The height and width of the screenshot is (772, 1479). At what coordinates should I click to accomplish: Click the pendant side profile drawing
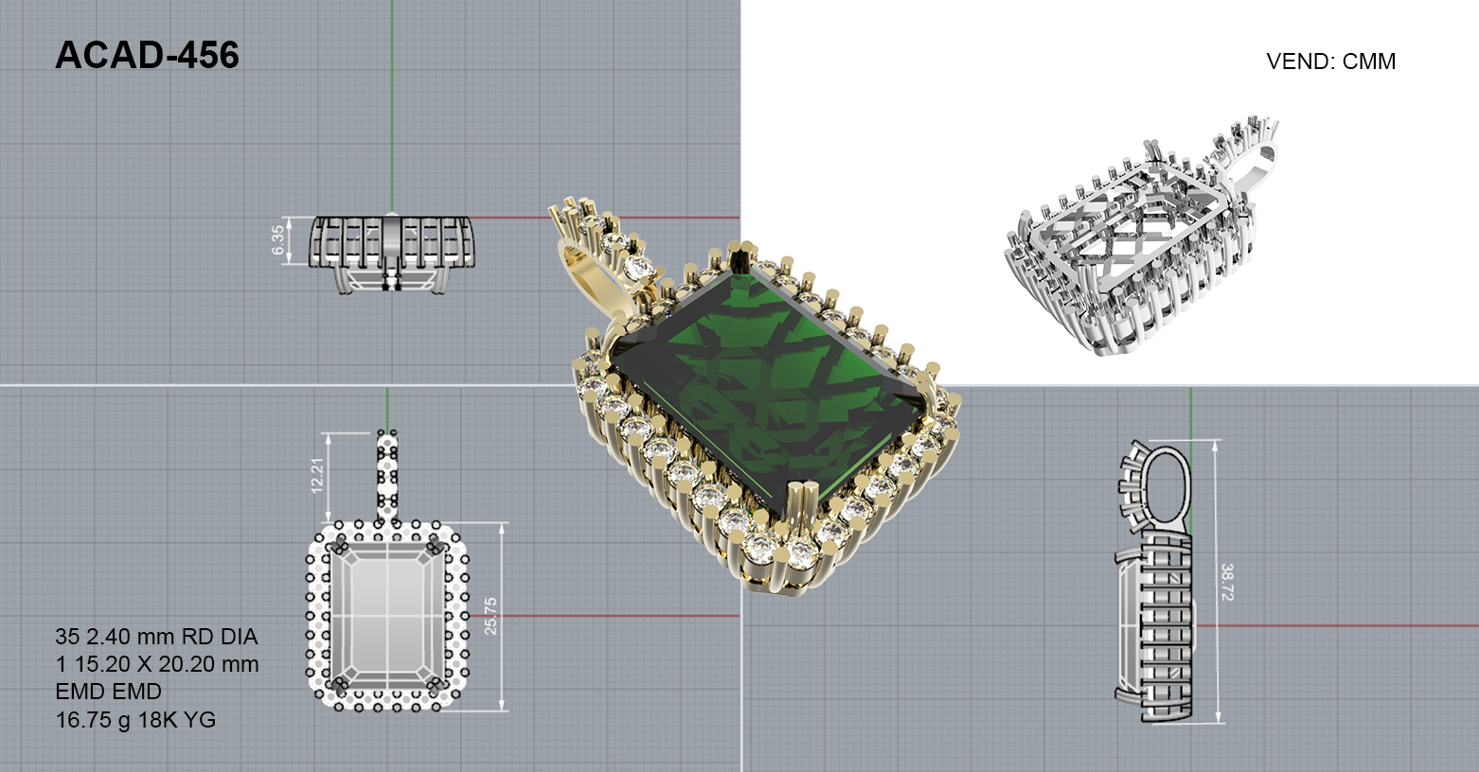pyautogui.click(x=1156, y=583)
